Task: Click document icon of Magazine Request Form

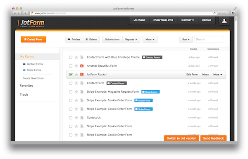Action: (x=82, y=92)
